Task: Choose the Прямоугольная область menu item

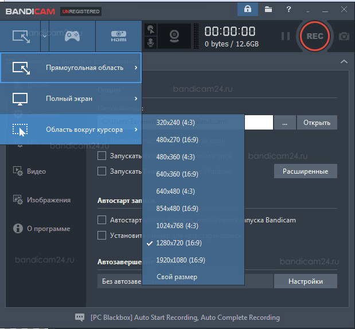Action: [71, 68]
